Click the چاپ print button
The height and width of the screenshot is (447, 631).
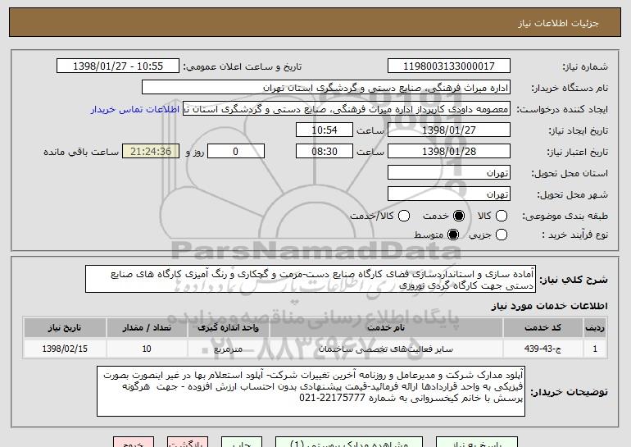(242, 442)
